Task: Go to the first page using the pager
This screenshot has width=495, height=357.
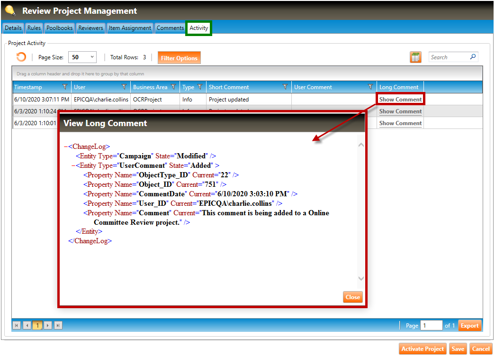Action: [17, 325]
